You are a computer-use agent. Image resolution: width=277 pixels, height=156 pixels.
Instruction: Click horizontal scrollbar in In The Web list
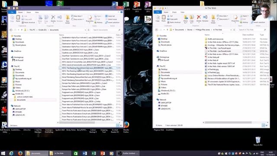click(228, 122)
